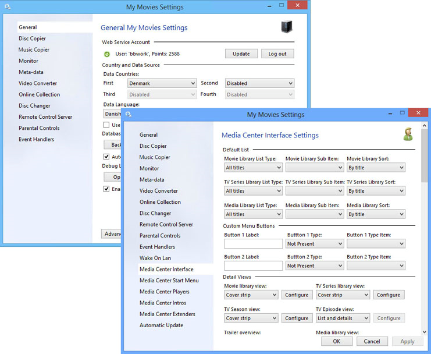431x354 pixels.
Task: Open TV Episode view dropdown
Action: tap(343, 318)
